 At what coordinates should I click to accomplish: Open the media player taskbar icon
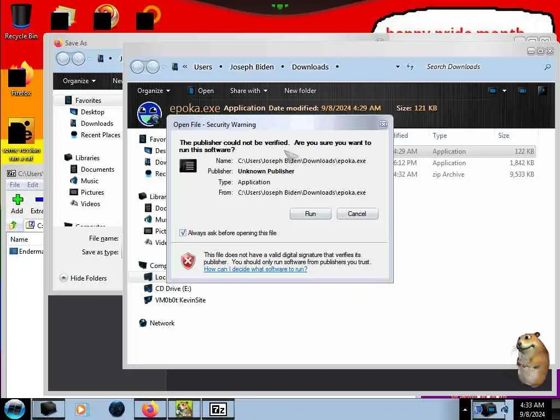click(81, 409)
